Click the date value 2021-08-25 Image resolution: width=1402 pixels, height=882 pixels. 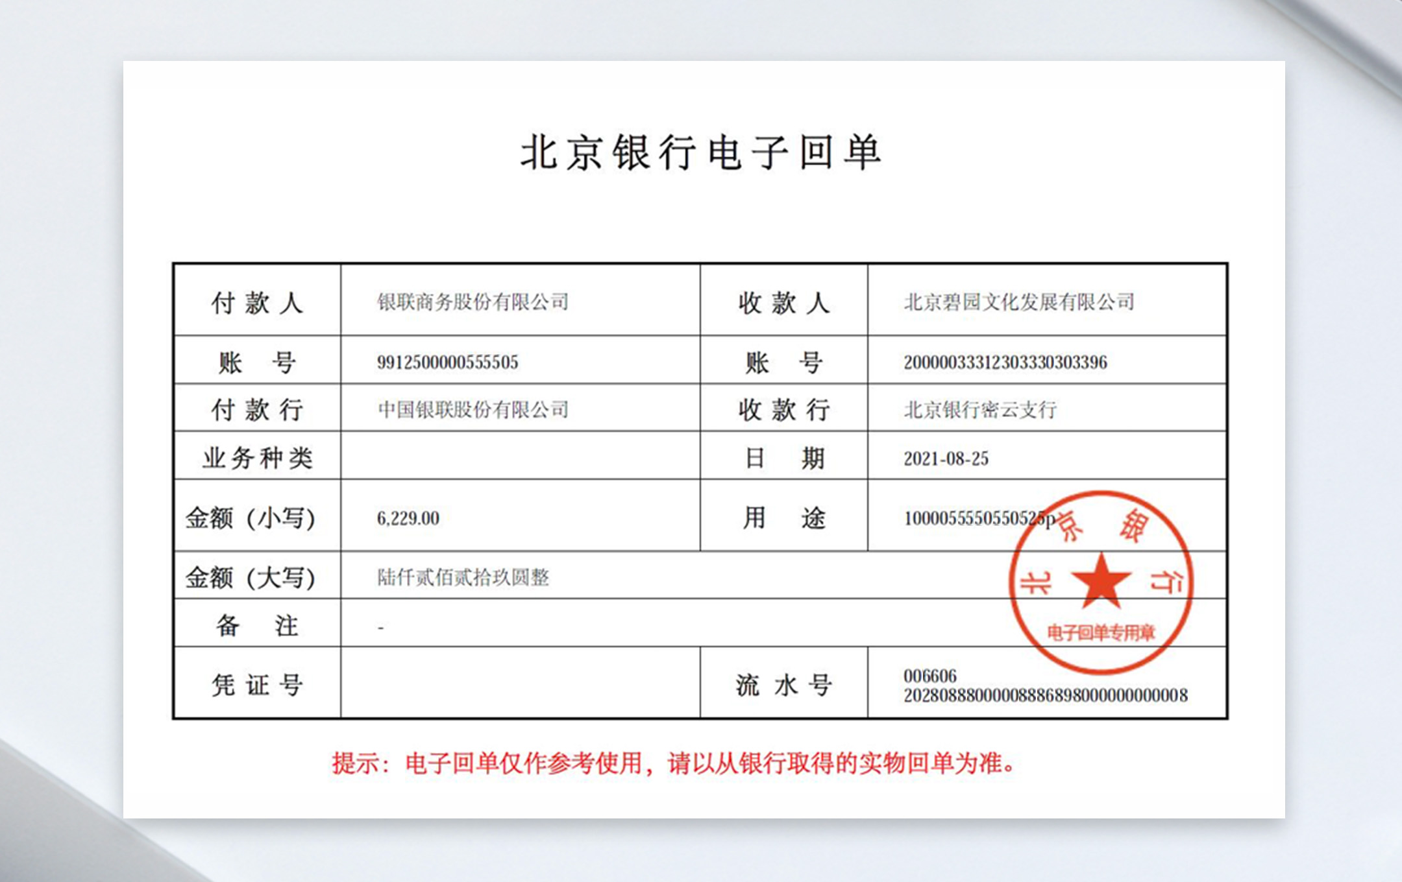pyautogui.click(x=946, y=459)
